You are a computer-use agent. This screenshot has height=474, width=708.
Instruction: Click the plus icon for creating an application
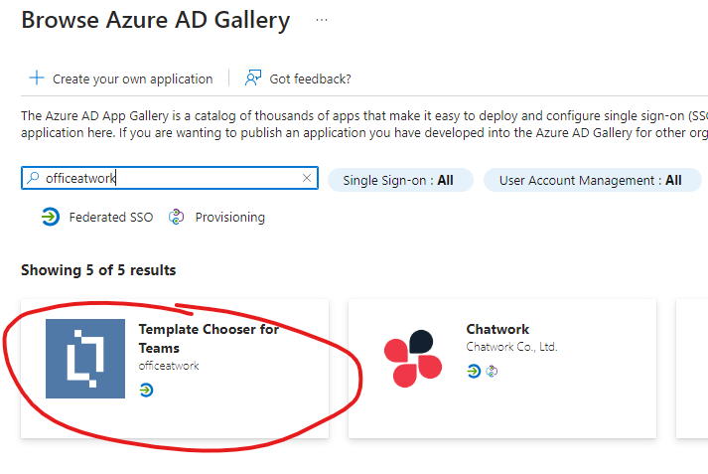[x=37, y=79]
